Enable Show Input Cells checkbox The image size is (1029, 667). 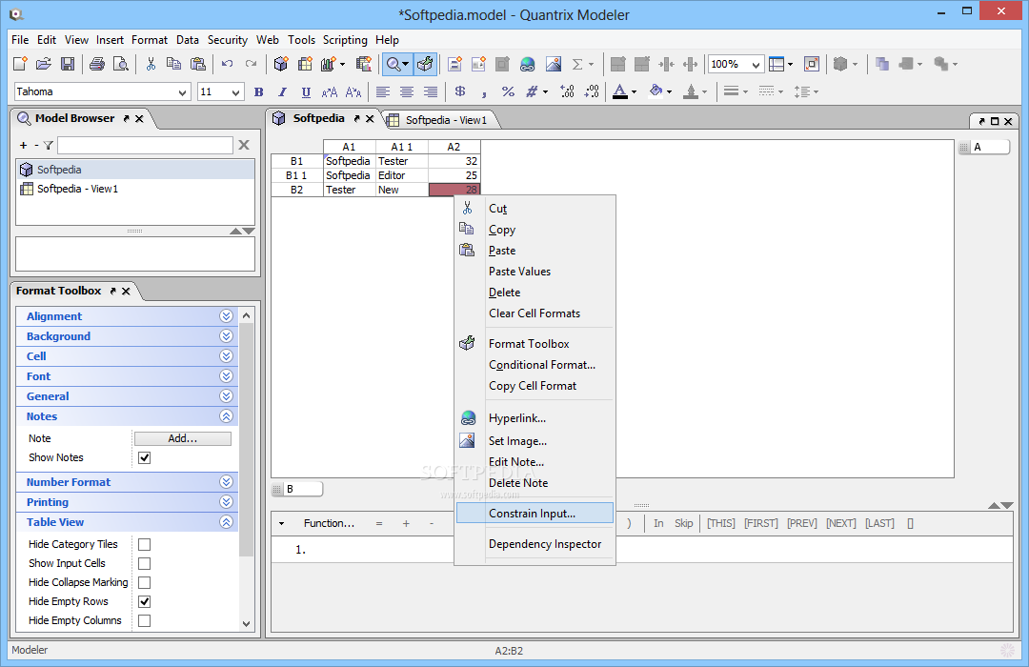tap(145, 563)
